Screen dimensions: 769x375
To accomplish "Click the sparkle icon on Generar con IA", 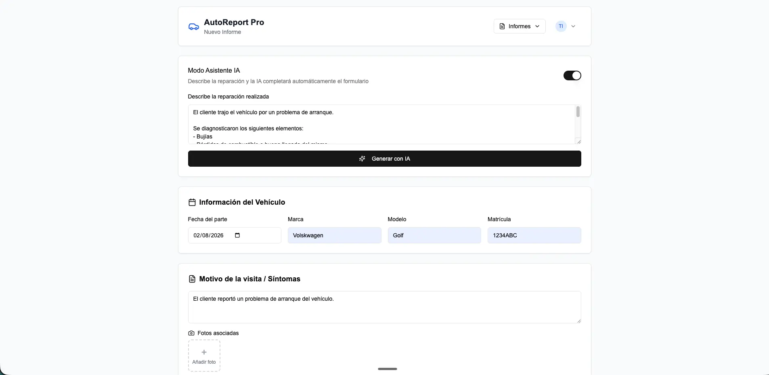I will (362, 159).
